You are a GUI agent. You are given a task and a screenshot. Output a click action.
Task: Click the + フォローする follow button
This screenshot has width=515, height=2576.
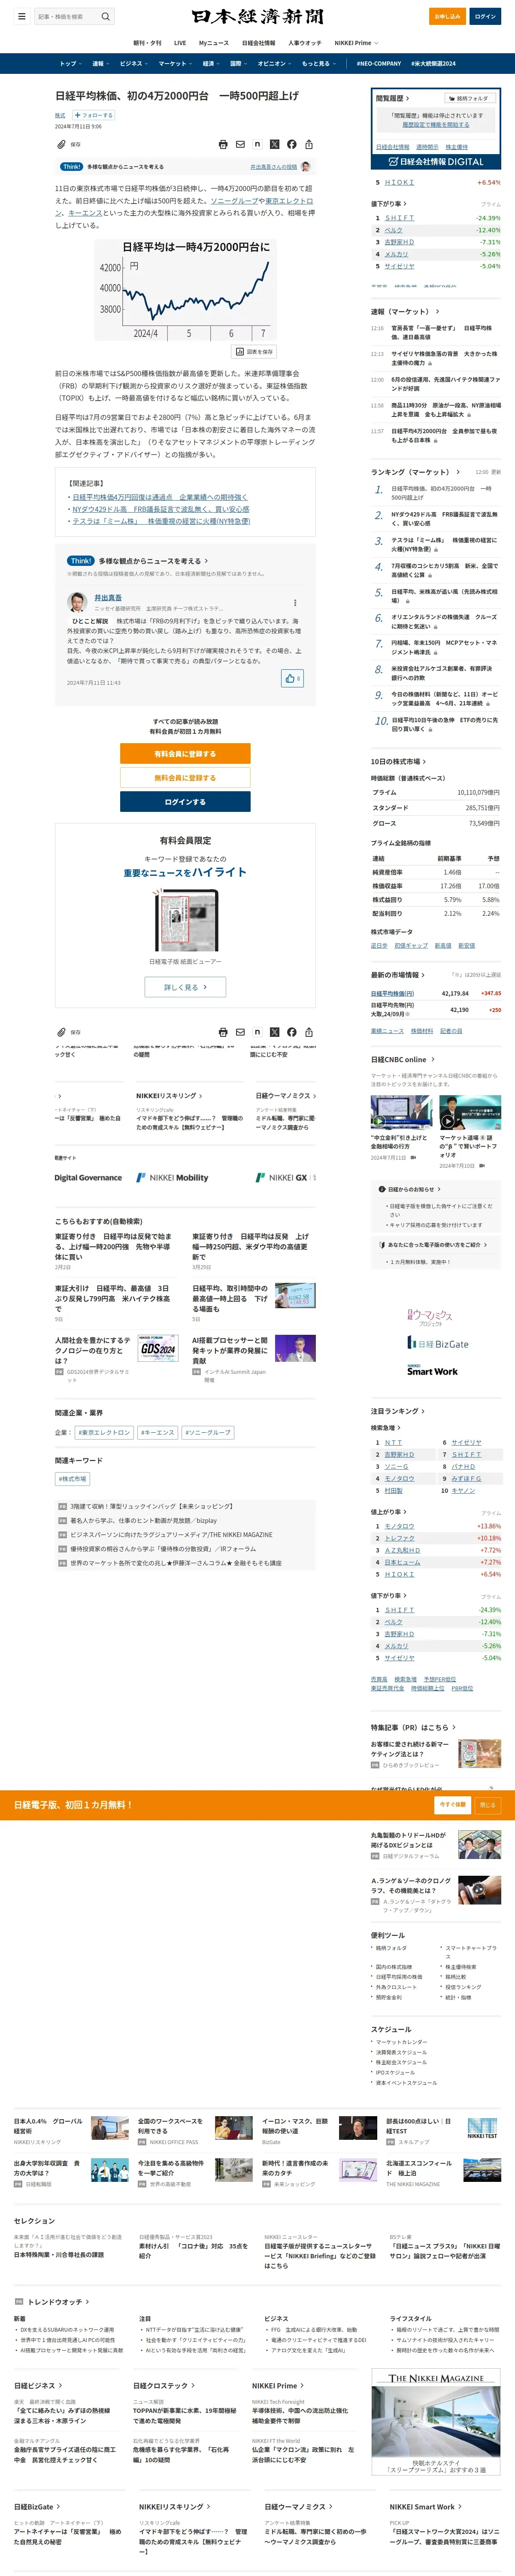93,115
